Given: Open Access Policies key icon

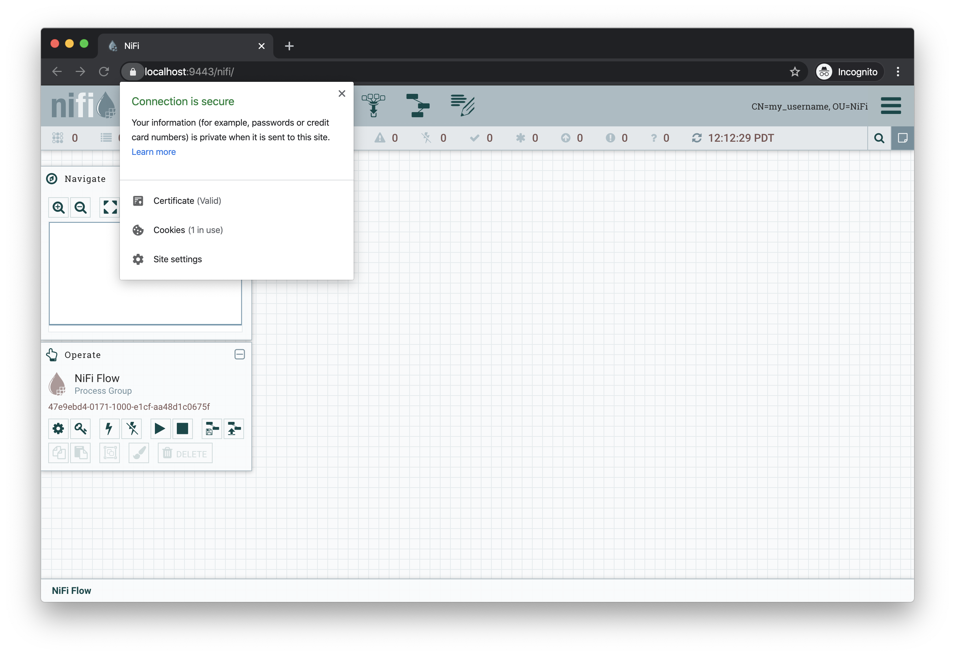Looking at the screenshot, I should pyautogui.click(x=81, y=429).
